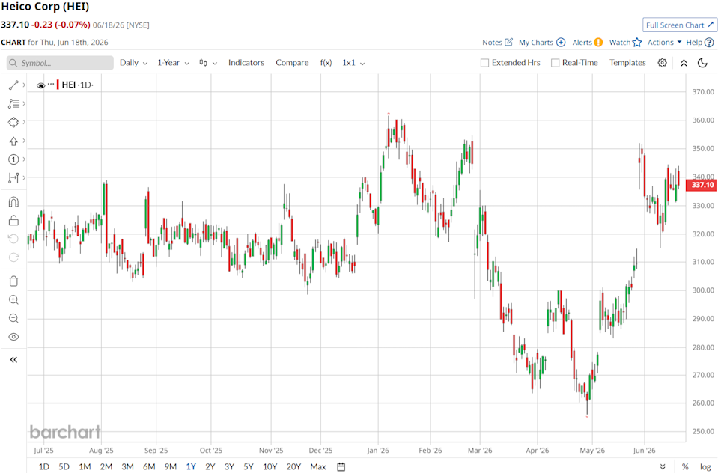Open the numbered label annotation tool
The image size is (718, 473).
tap(13, 159)
